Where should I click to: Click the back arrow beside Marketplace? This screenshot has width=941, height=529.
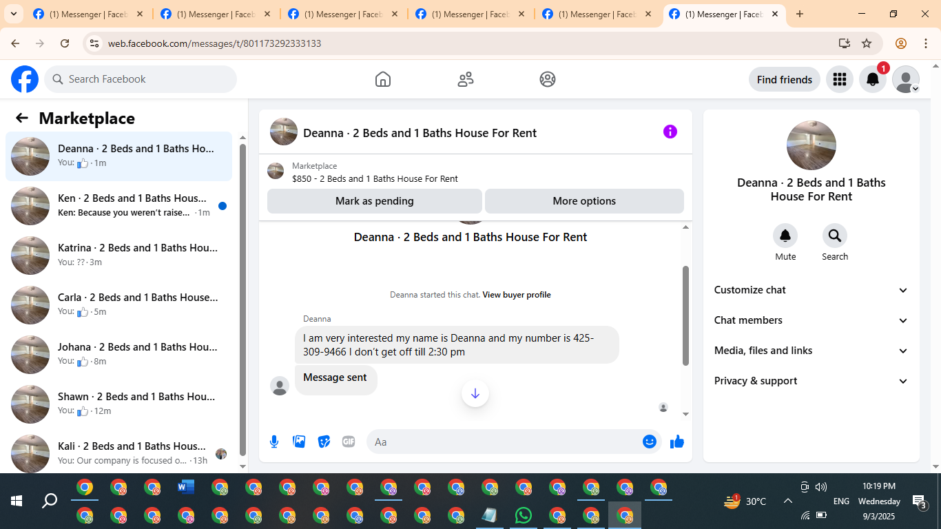click(x=22, y=118)
